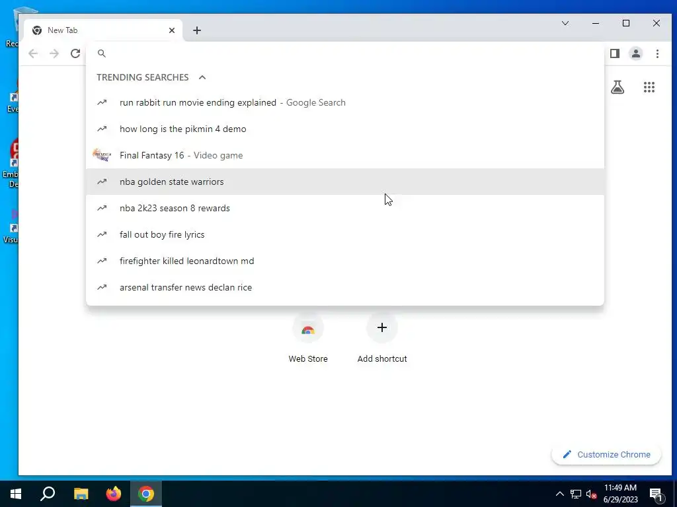Viewport: 677px width, 507px height.
Task: Show hidden system tray icons
Action: coord(559,494)
